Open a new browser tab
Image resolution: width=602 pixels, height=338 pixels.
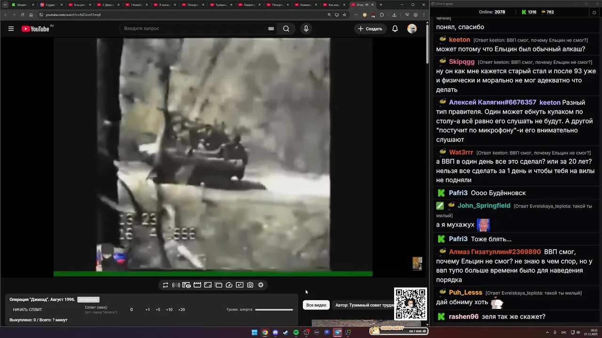click(381, 5)
